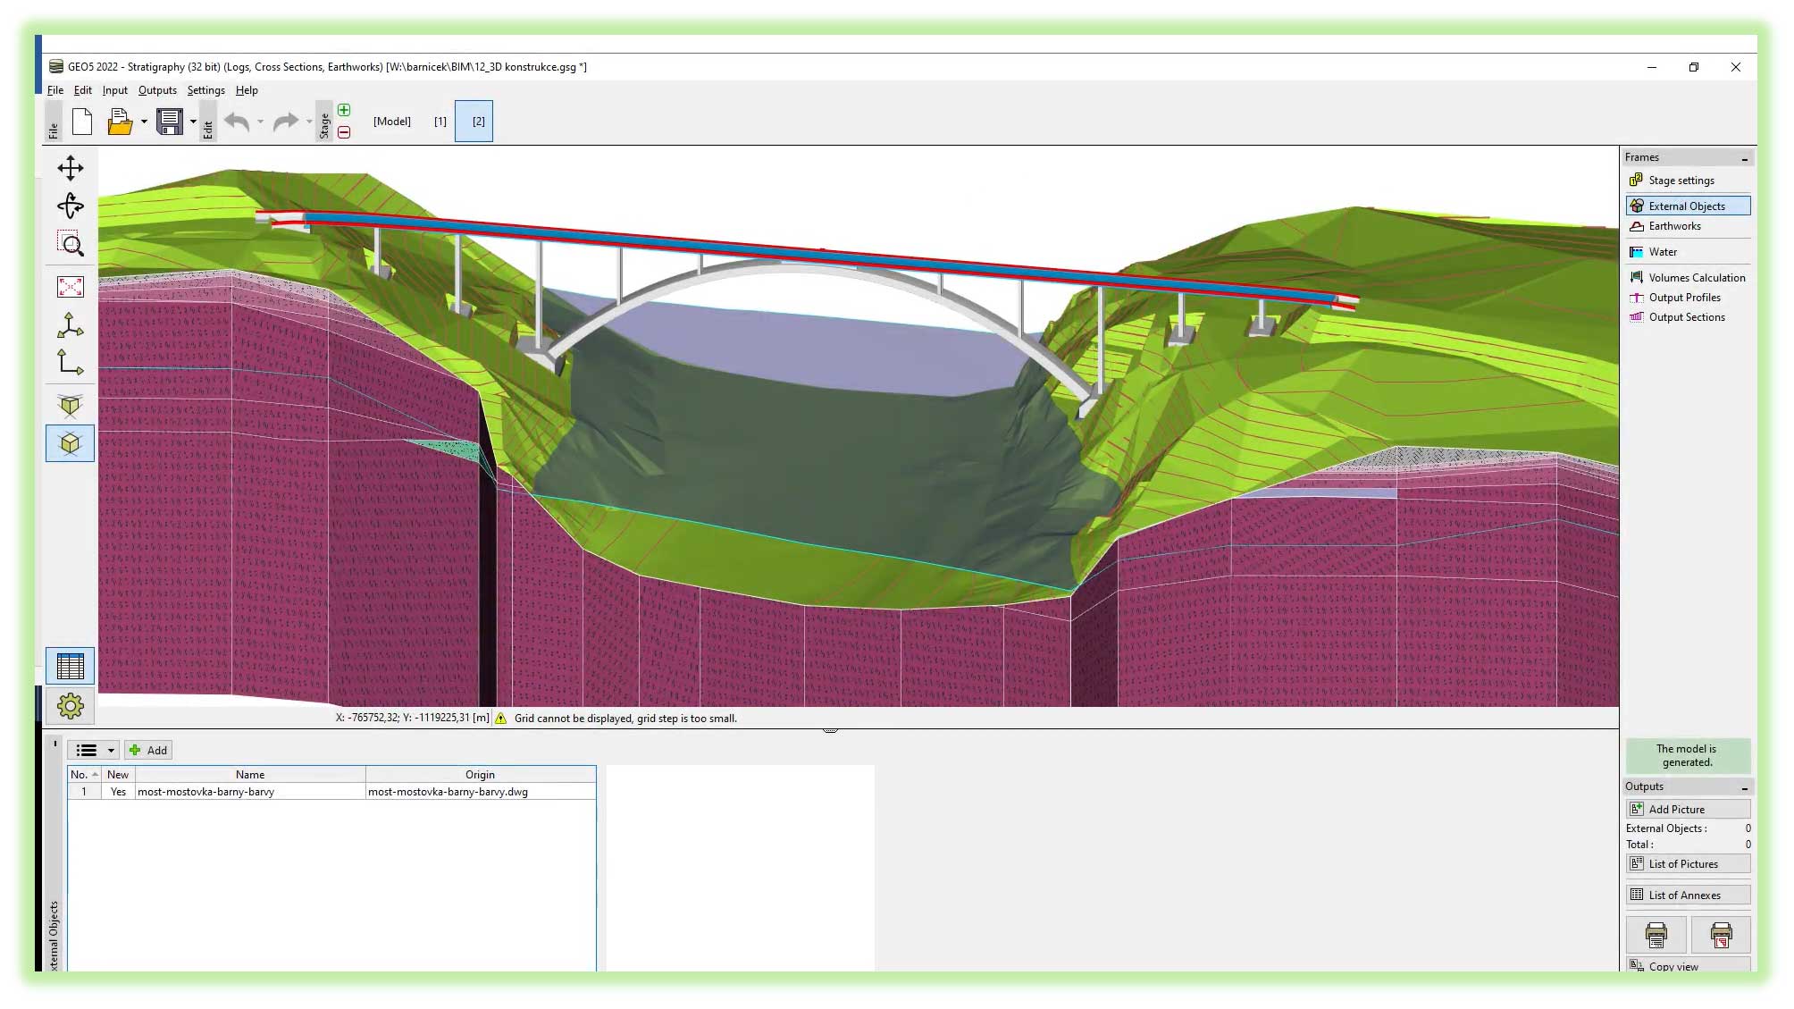The width and height of the screenshot is (1794, 1009).
Task: Add a construction stage with green plus
Action: [344, 110]
